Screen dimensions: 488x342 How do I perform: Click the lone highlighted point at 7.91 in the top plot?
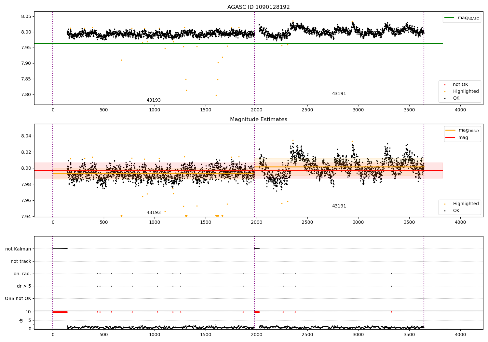click(x=121, y=60)
